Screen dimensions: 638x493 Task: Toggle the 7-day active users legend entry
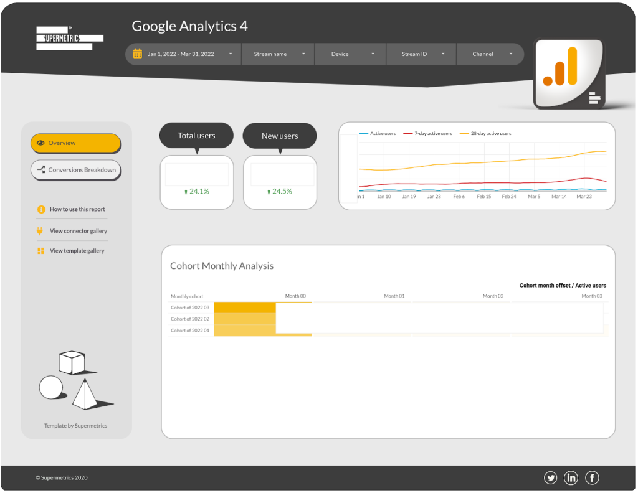point(427,133)
